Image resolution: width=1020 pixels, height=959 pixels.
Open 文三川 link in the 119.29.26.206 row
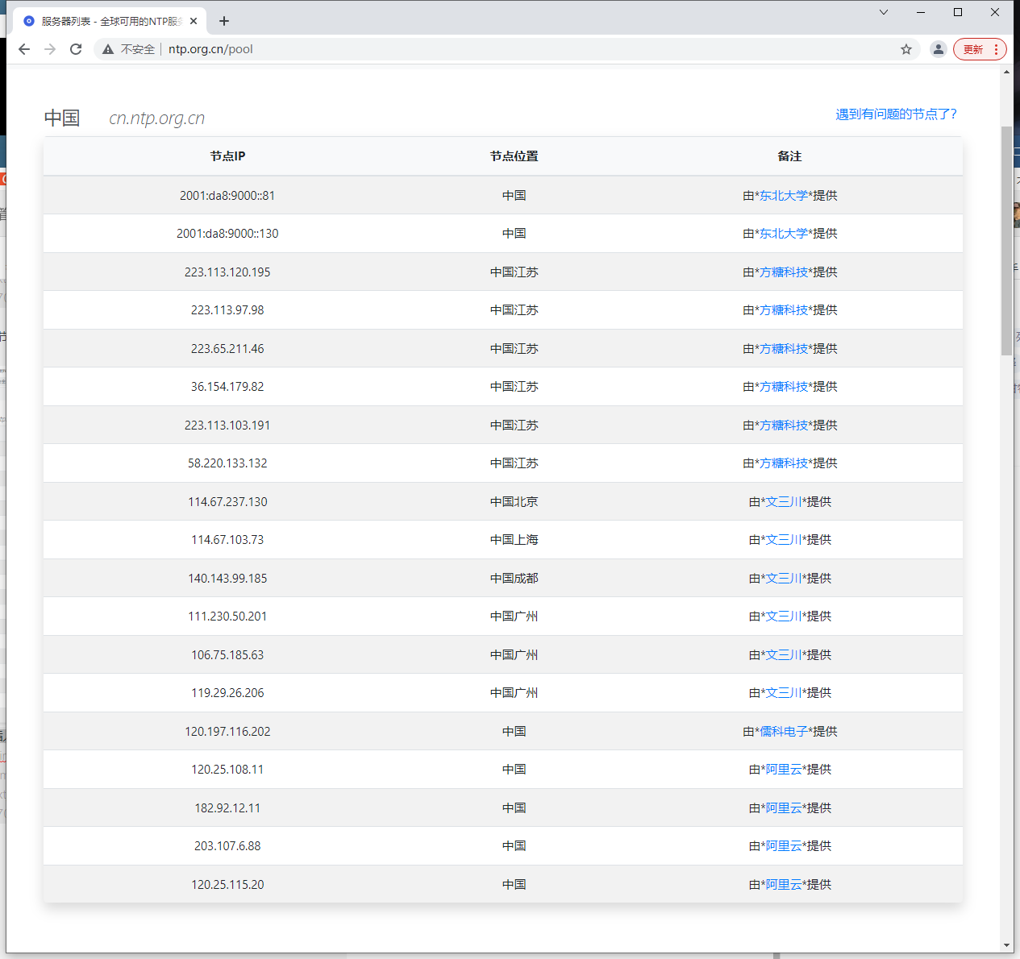783,693
